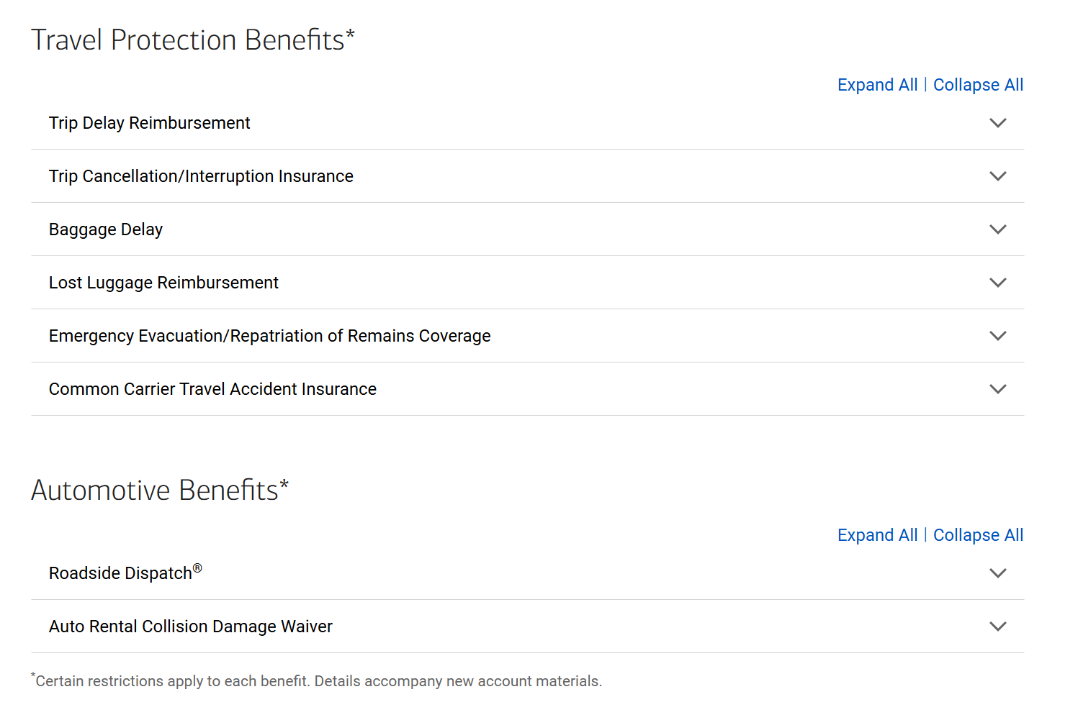Open Trip Cancellation/Interruption Insurance title text
The width and height of the screenshot is (1078, 720).
pos(201,176)
